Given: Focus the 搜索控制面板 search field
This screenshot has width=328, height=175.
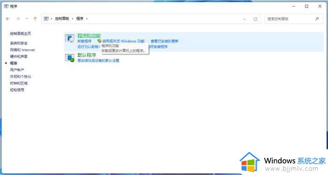Looking at the screenshot, I should 294,19.
